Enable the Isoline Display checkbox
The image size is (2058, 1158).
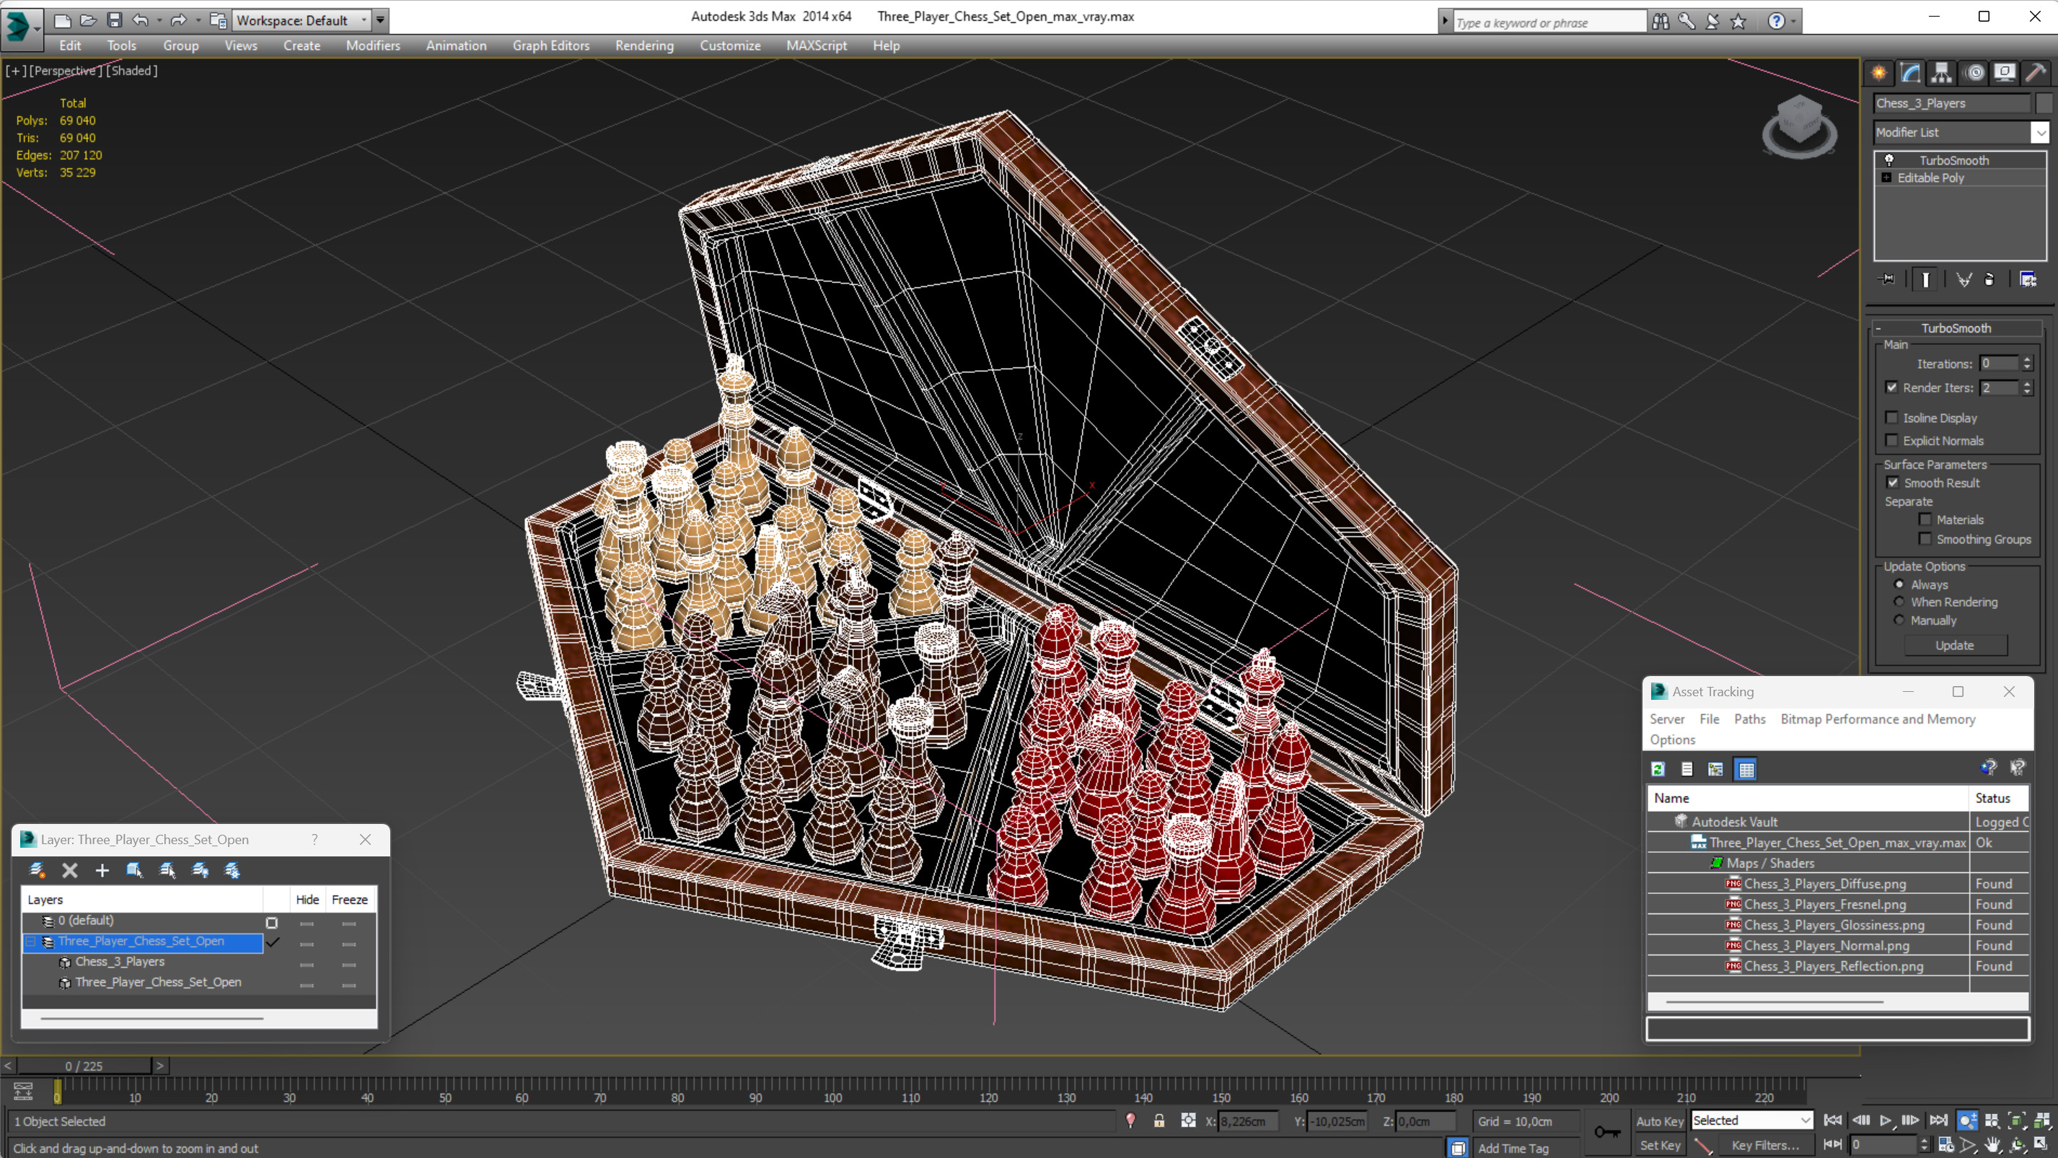(x=1891, y=417)
